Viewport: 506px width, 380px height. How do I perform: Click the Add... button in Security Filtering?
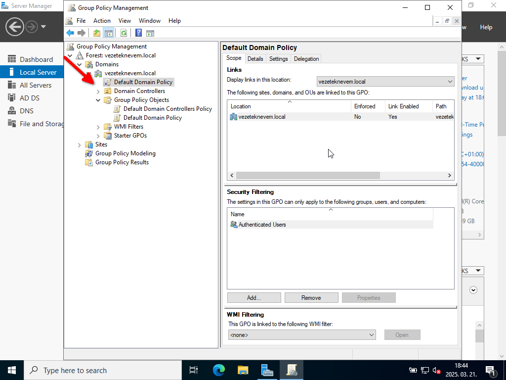point(254,298)
